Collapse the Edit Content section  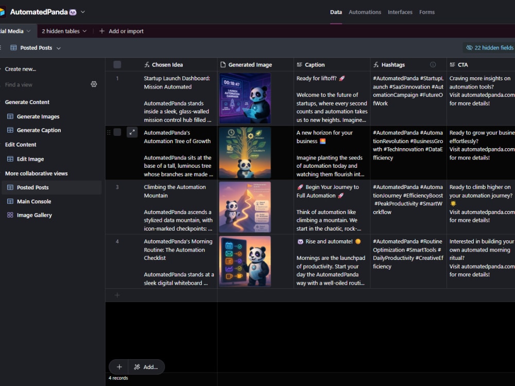[x=21, y=145]
